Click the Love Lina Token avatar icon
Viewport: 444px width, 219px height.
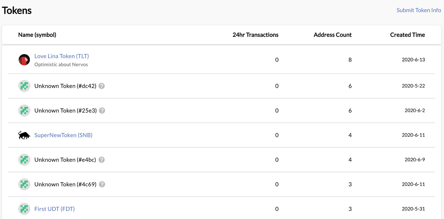coord(24,60)
